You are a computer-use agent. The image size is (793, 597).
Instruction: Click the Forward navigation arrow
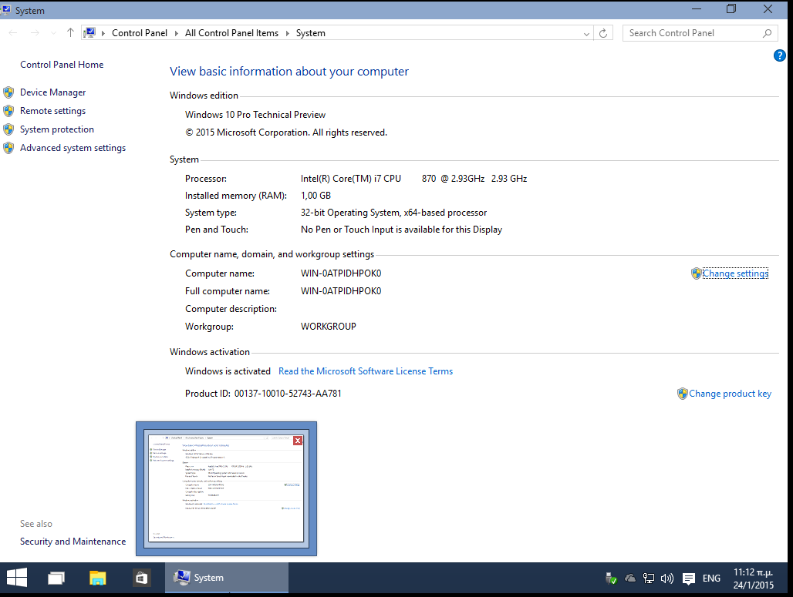click(x=35, y=33)
